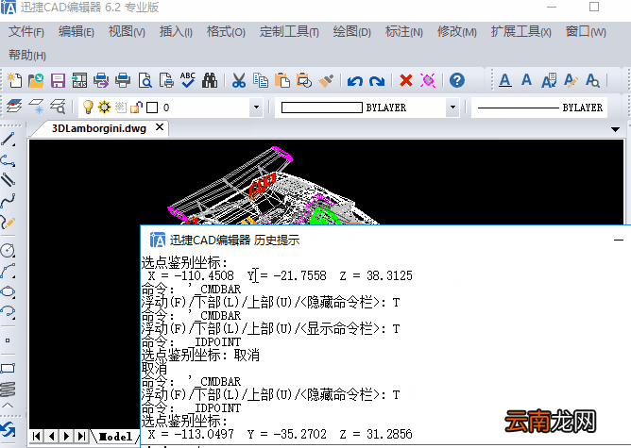This screenshot has width=631, height=448.
Task: Go to first layout tab button
Action: tap(36, 436)
